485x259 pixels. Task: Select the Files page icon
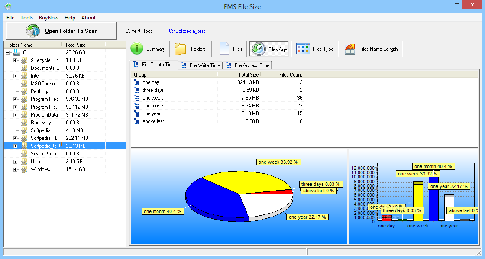click(224, 49)
